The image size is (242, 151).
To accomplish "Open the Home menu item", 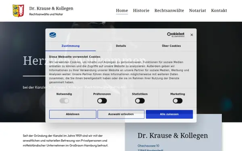I will coord(122,10).
